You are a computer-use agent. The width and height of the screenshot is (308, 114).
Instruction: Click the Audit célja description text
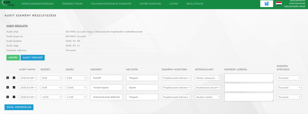pyautogui.click(x=104, y=31)
